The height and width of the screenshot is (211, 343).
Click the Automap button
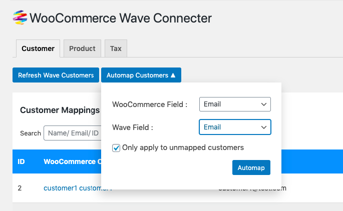(251, 167)
